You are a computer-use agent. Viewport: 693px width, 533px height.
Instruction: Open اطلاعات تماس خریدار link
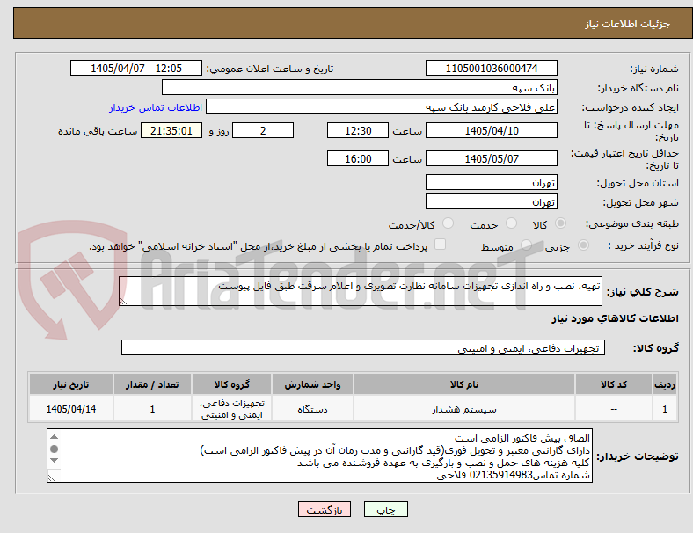point(156,107)
